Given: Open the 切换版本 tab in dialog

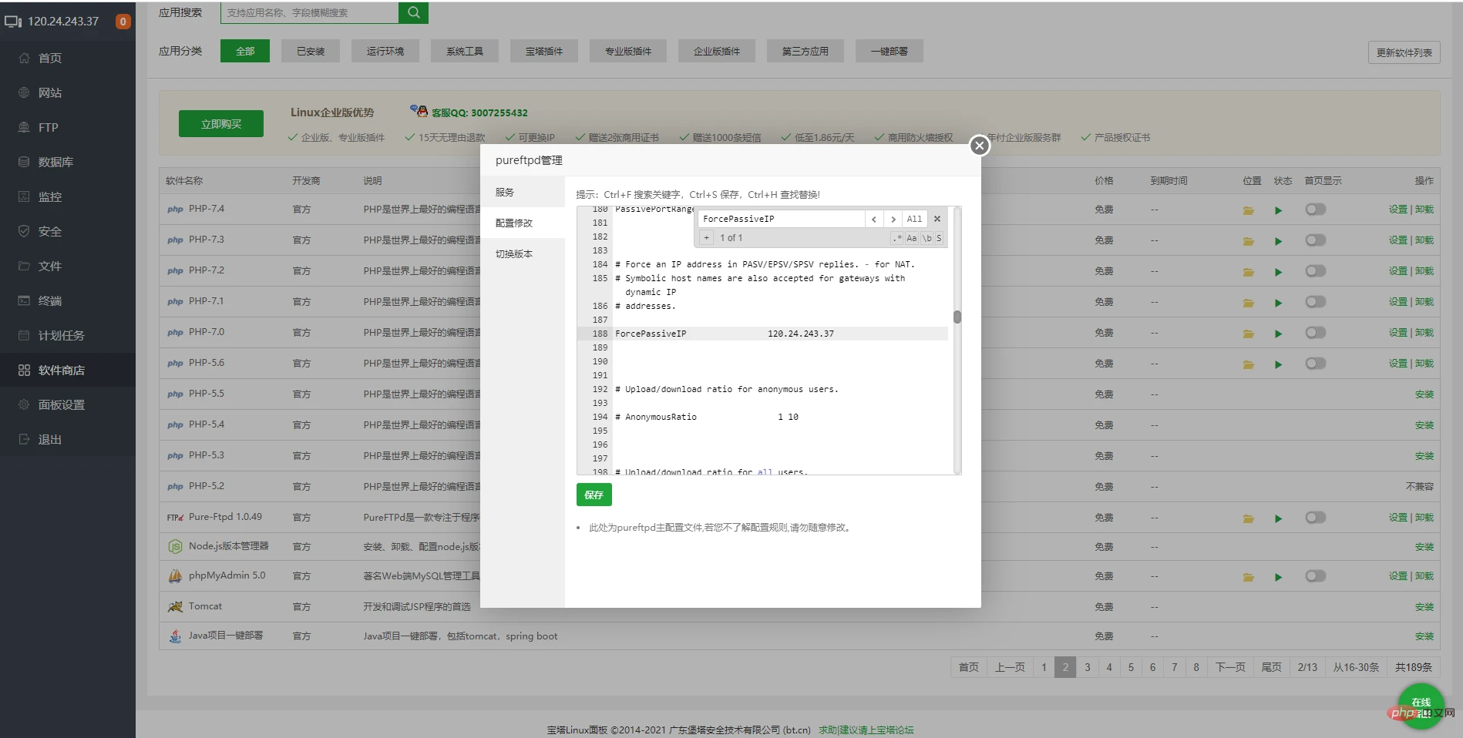Looking at the screenshot, I should (x=523, y=253).
